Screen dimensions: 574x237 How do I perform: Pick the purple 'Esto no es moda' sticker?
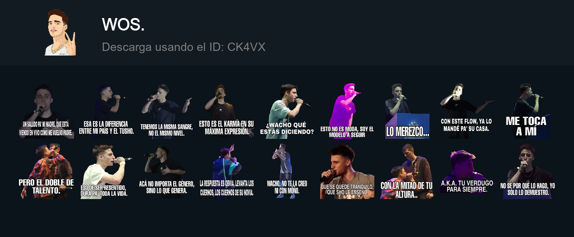coord(347,111)
